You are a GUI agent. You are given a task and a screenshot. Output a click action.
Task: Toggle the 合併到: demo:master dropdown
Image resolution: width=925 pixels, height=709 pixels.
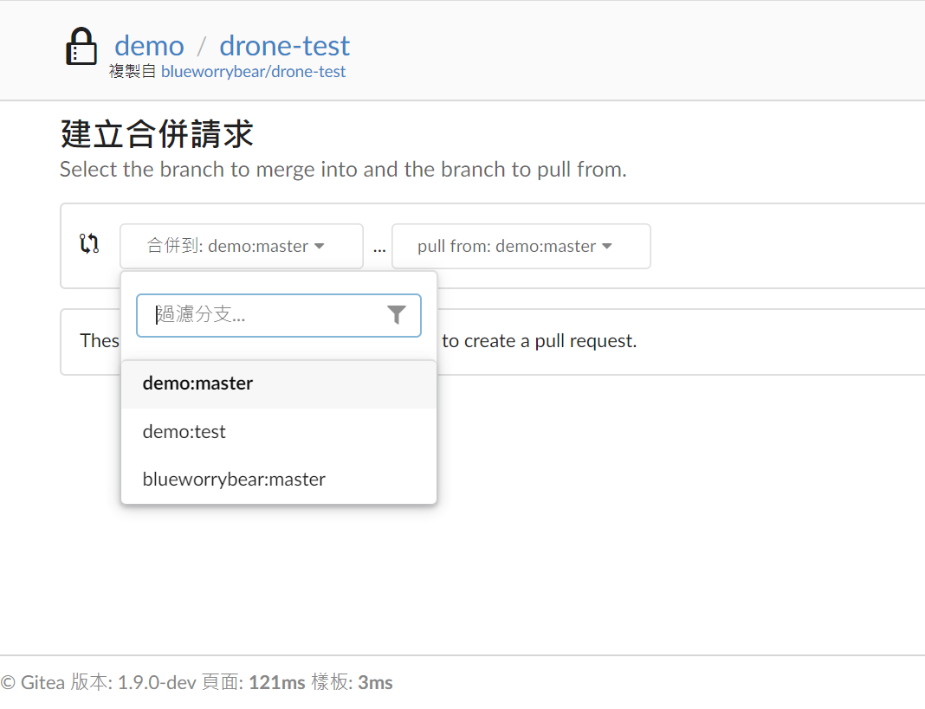[242, 246]
